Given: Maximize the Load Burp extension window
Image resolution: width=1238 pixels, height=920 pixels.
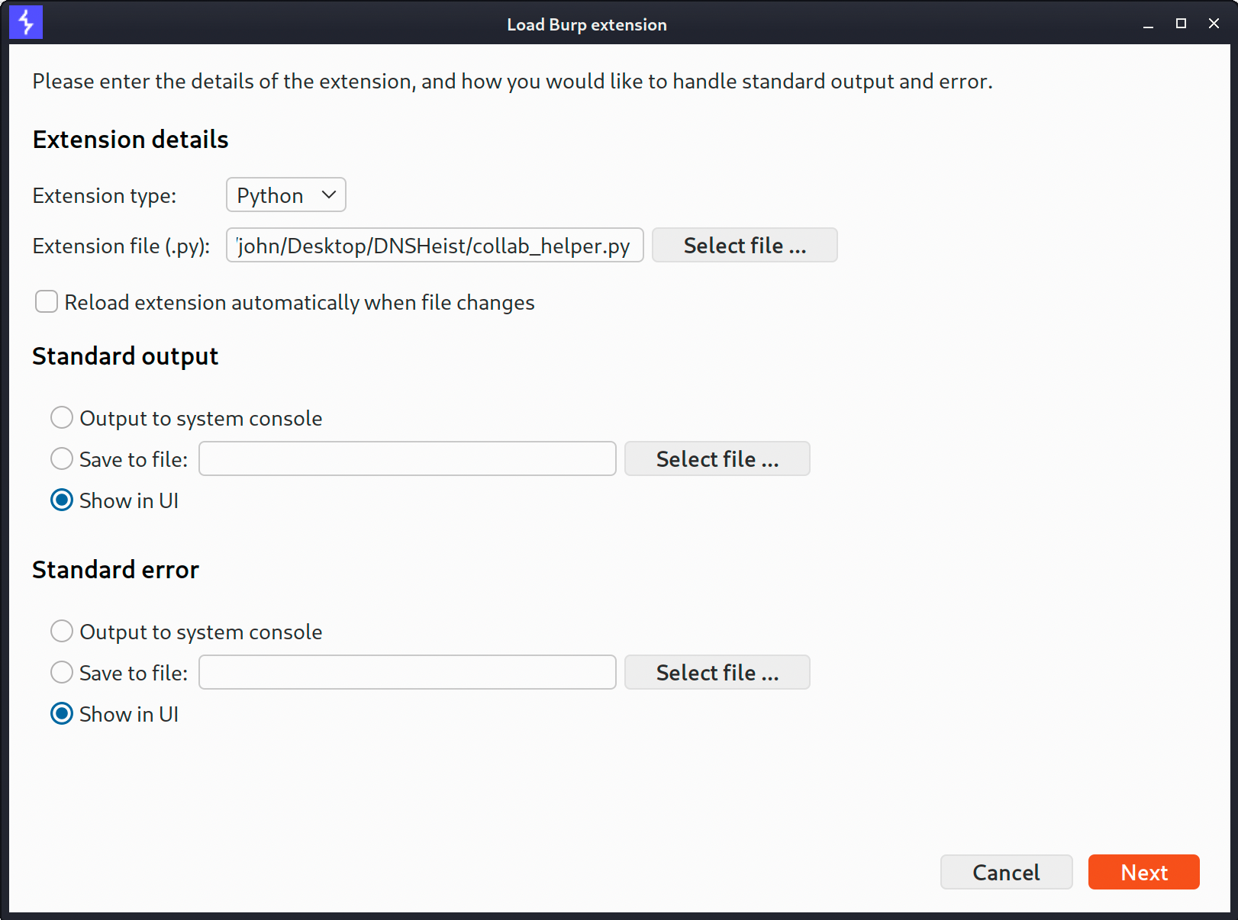Looking at the screenshot, I should coord(1181,24).
